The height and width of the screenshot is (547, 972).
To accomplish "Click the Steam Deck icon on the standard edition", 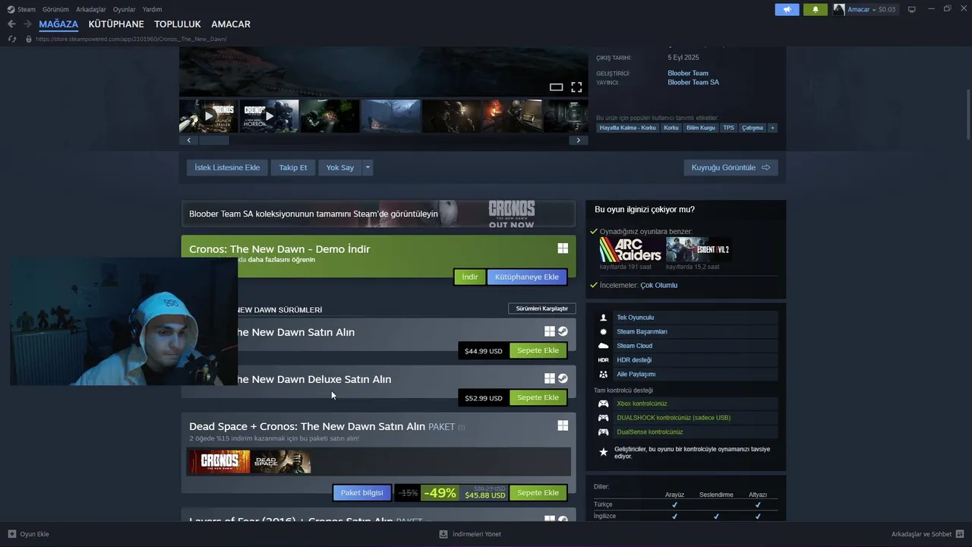I will (x=563, y=331).
